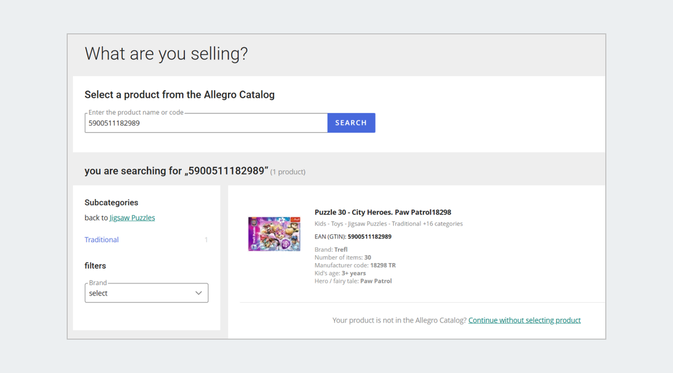Click the Hero / fairy tale: Paw Patrol line
Viewport: 673px width, 373px height.
coord(353,281)
